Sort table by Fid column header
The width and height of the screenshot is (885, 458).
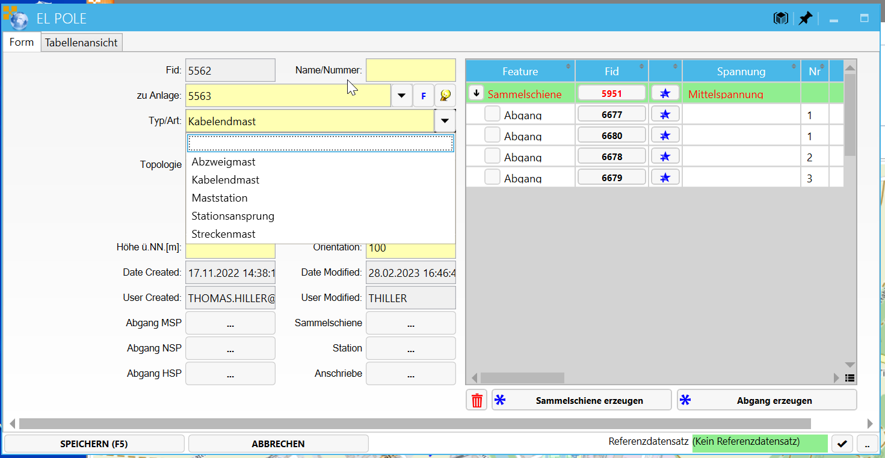[612, 71]
